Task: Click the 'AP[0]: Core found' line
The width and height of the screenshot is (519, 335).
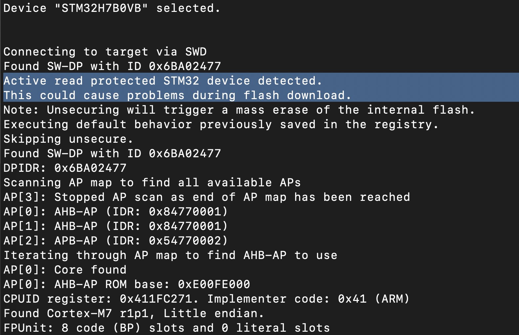Action: tap(65, 270)
